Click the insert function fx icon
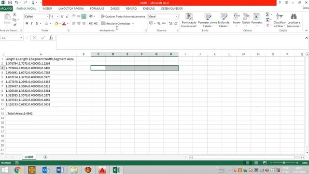Viewport: 309px width, 174px height. pos(51,38)
